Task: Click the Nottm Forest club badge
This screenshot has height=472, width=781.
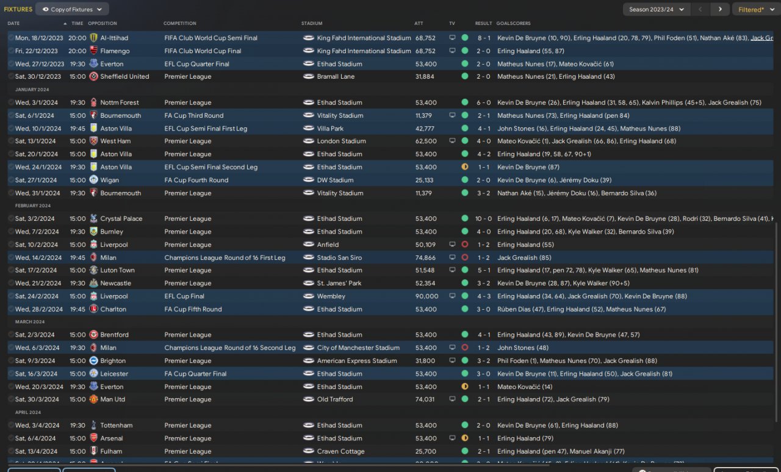Action: (93, 102)
